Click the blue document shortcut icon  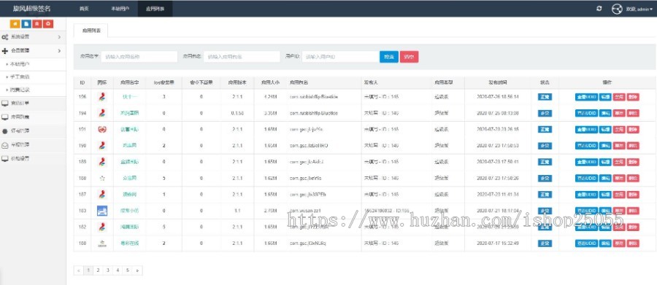pos(26,24)
